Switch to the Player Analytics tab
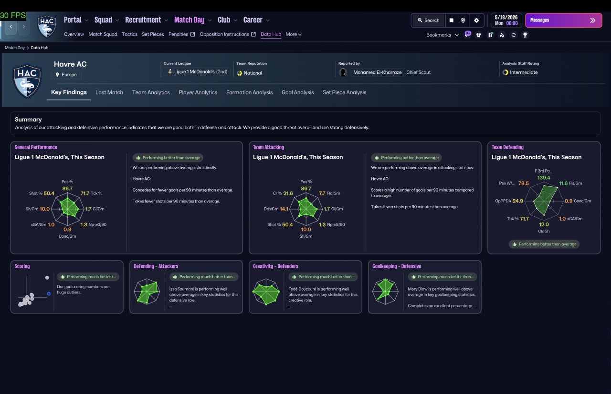 pos(198,92)
